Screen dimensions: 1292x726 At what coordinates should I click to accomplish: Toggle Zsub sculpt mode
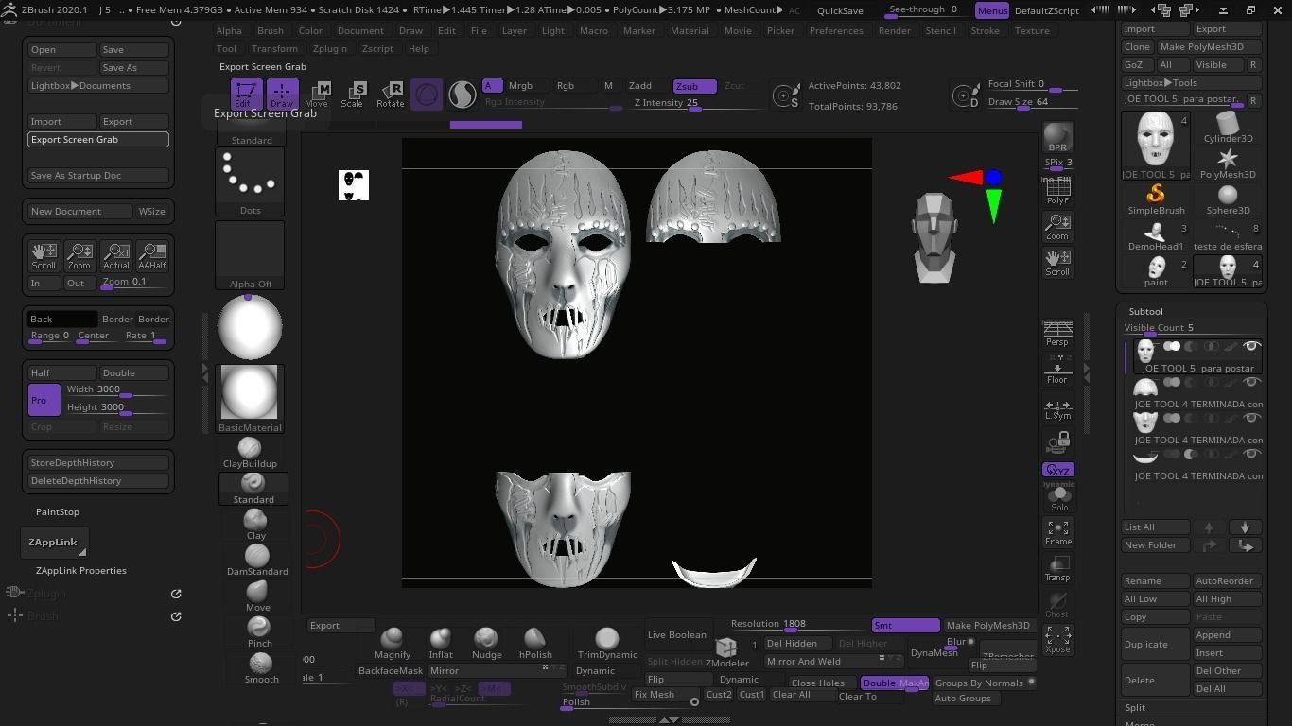(x=693, y=86)
